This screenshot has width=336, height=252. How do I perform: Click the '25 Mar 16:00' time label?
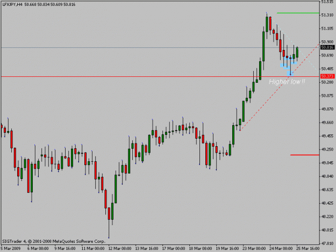308,249
